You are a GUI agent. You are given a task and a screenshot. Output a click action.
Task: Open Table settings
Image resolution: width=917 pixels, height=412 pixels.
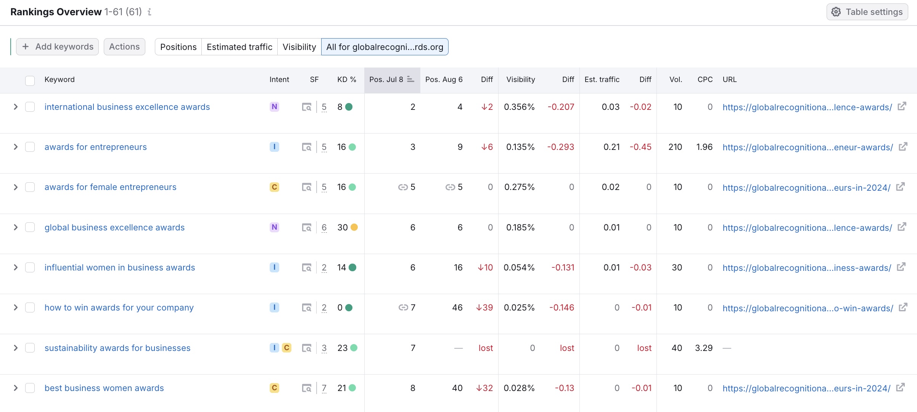(x=867, y=12)
